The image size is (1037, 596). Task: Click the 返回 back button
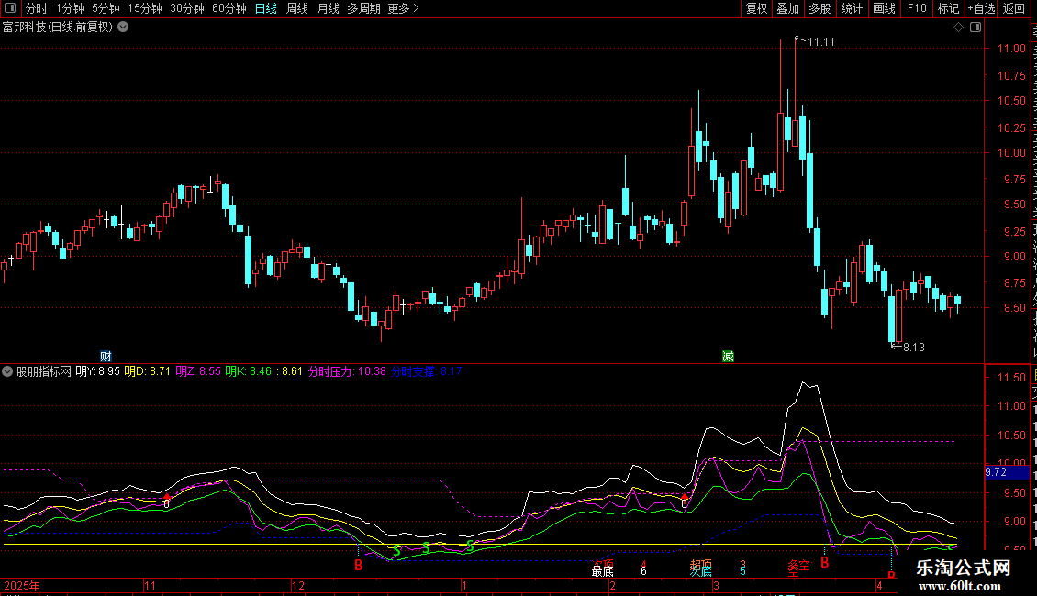pos(1014,8)
